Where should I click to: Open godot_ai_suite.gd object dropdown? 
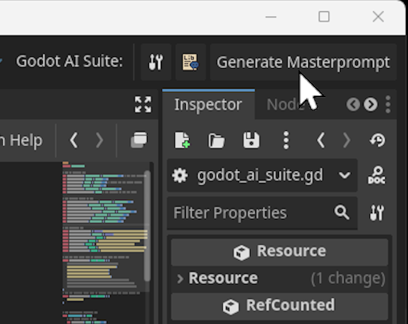click(x=262, y=175)
